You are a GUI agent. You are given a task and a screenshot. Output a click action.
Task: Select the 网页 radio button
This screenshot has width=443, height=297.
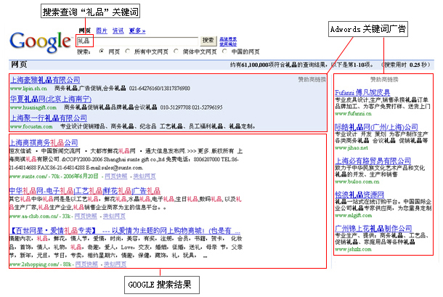pyautogui.click(x=102, y=51)
